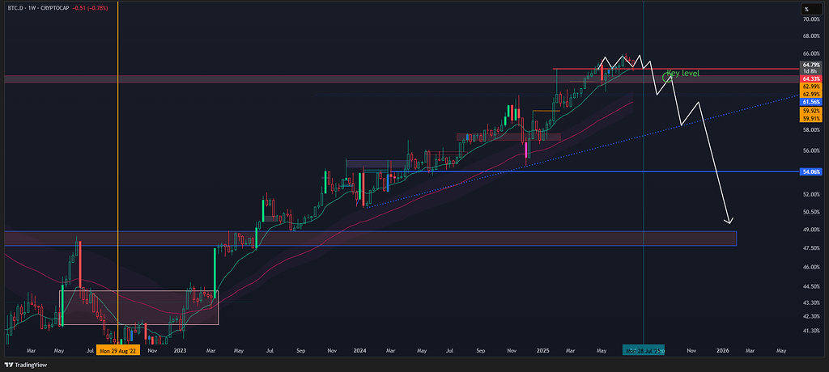This screenshot has height=372, width=829.
Task: Click the 56.00% price scale value
Action: point(811,150)
